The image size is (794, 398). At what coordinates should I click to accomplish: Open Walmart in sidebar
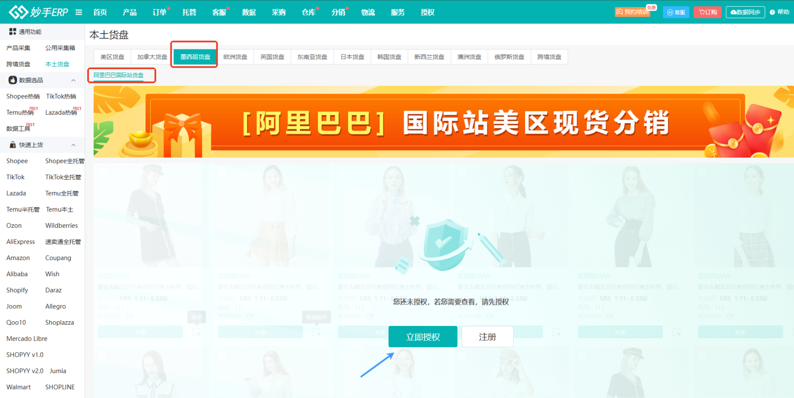click(18, 387)
